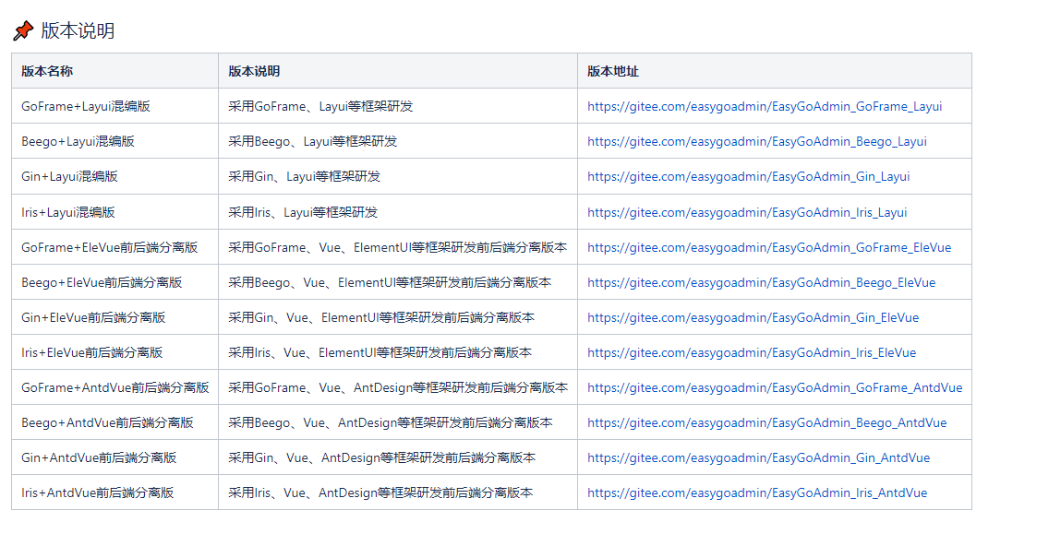
Task: Open the EasyGoAdmin_Iris_EleVue gitee link
Action: coord(752,353)
